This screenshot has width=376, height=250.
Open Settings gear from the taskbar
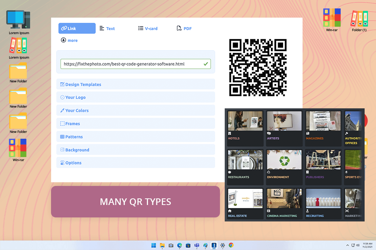click(x=223, y=245)
